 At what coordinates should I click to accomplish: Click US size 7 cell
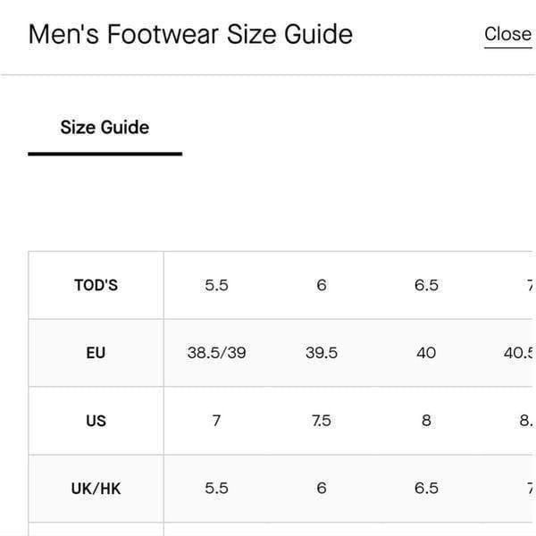216,421
